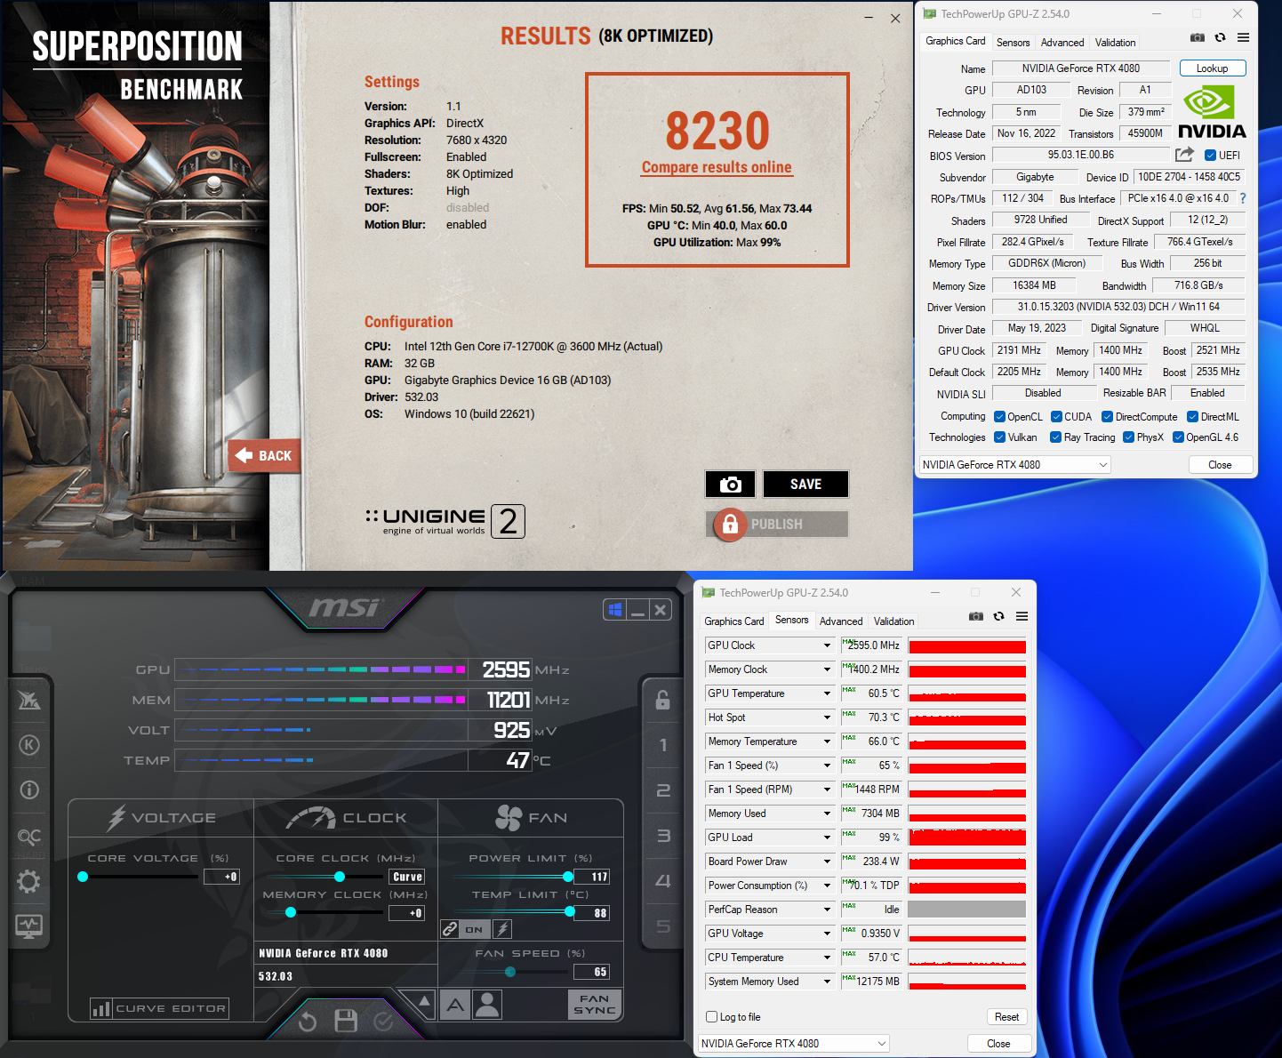Click the GPU-Z camera icon in Graphics Card window
1282x1058 pixels.
point(1198,37)
